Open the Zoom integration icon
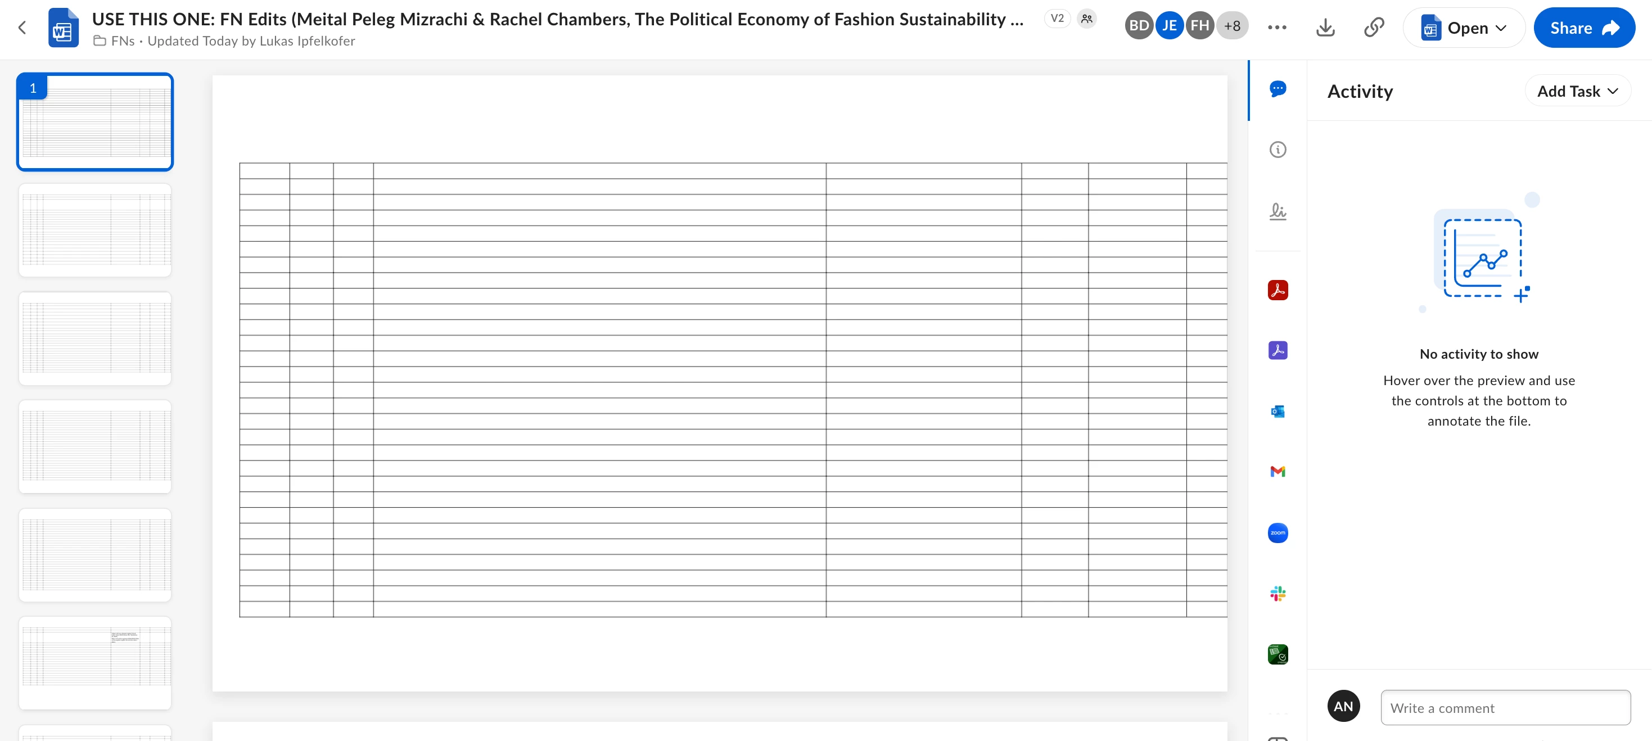The height and width of the screenshot is (741, 1652). point(1278,532)
